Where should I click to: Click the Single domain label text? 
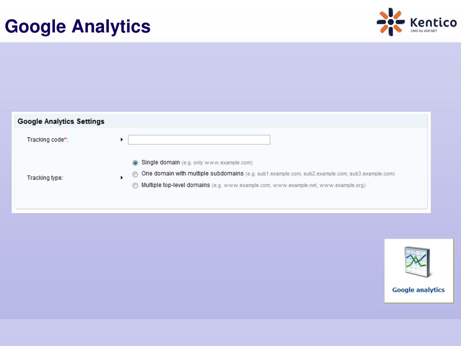(161, 162)
